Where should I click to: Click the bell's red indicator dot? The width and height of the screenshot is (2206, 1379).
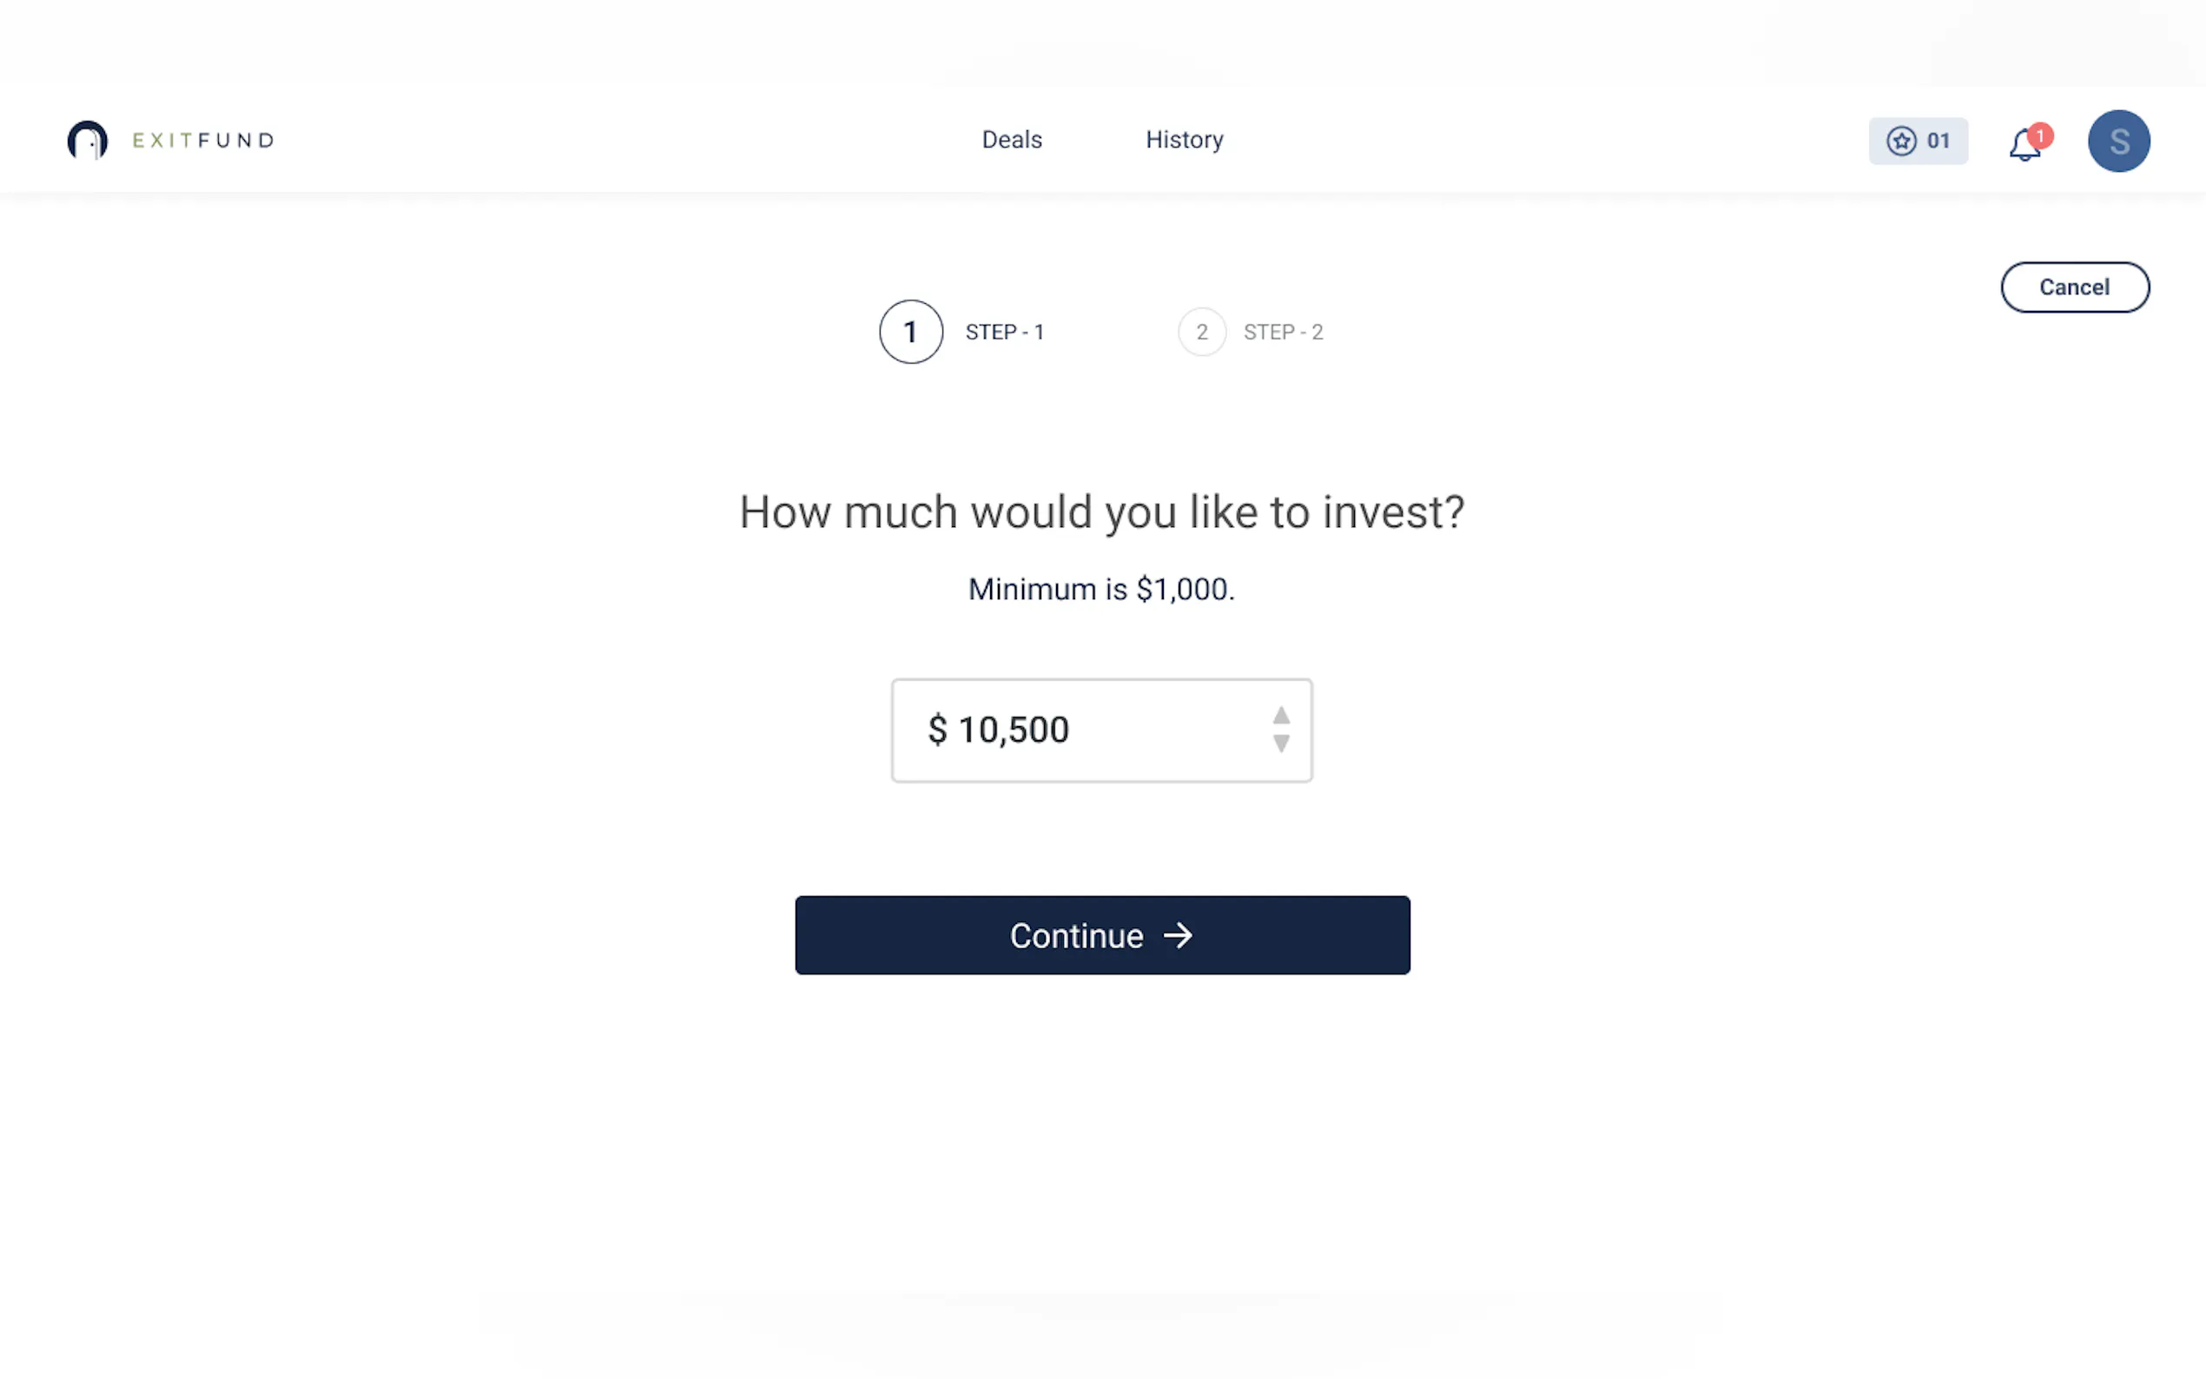tap(2040, 135)
